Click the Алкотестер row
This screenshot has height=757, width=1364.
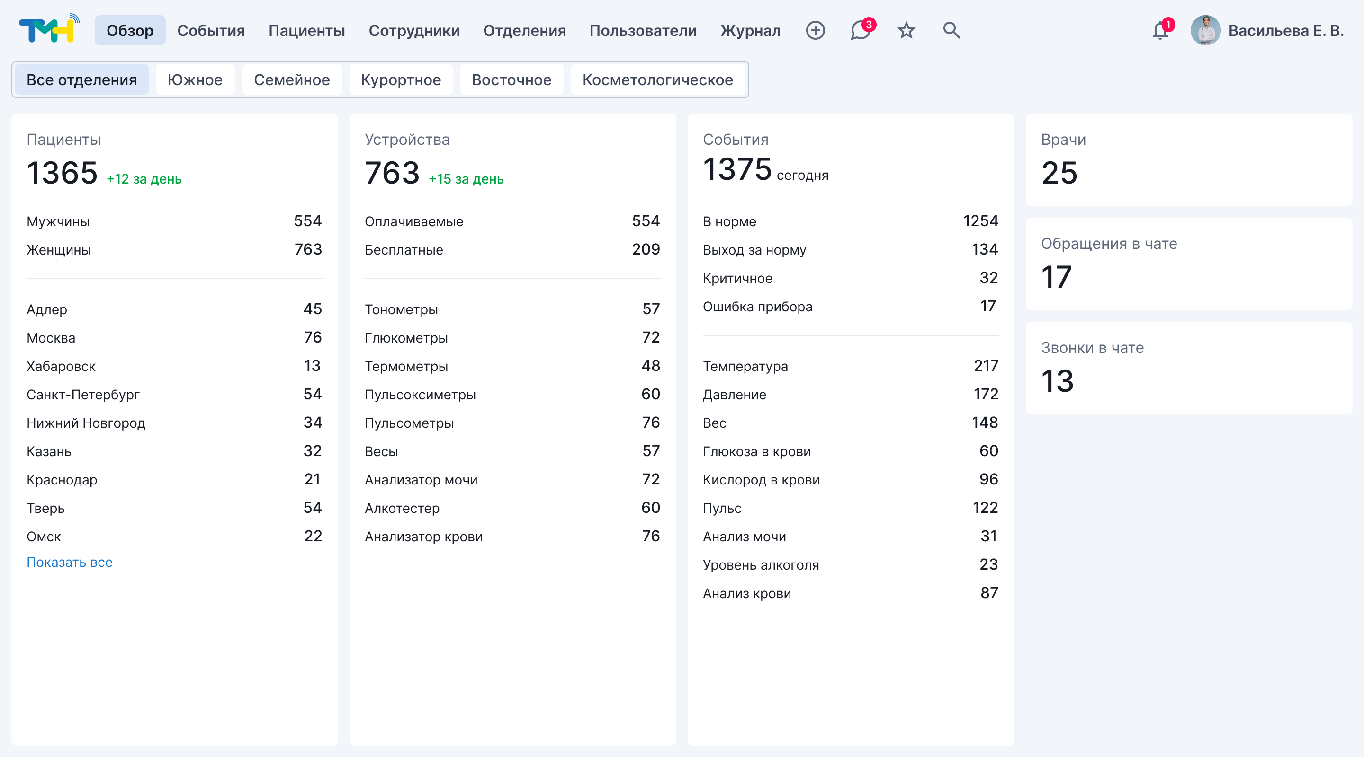click(x=512, y=508)
